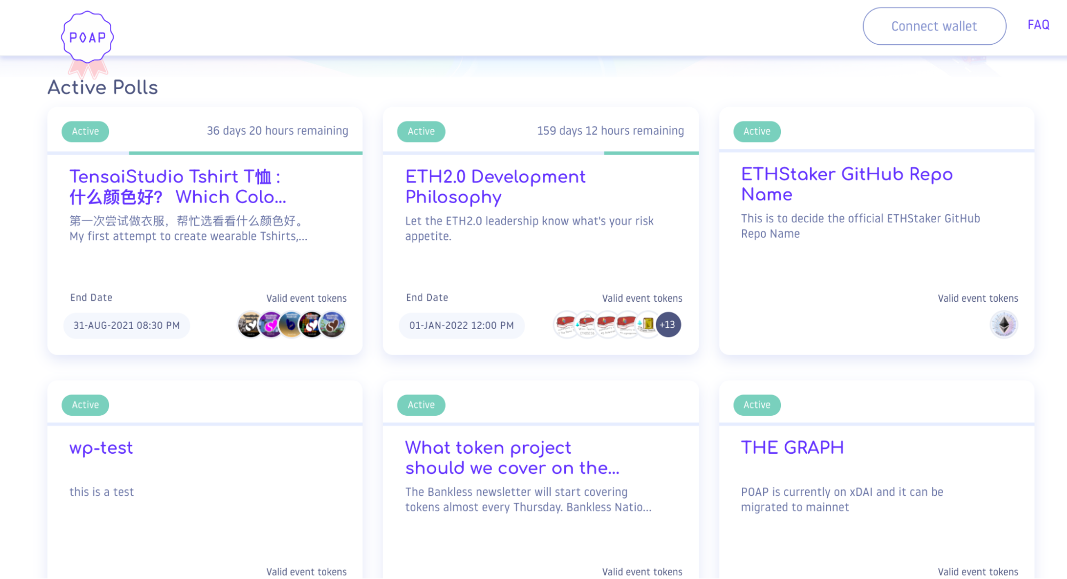Open the ETHStaker GitHub Repo Name poll
This screenshot has height=579, width=1067.
click(x=847, y=184)
